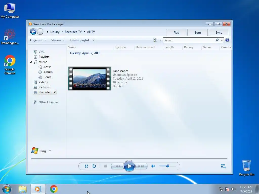
Task: Open the Stream menu
Action: tap(58, 40)
